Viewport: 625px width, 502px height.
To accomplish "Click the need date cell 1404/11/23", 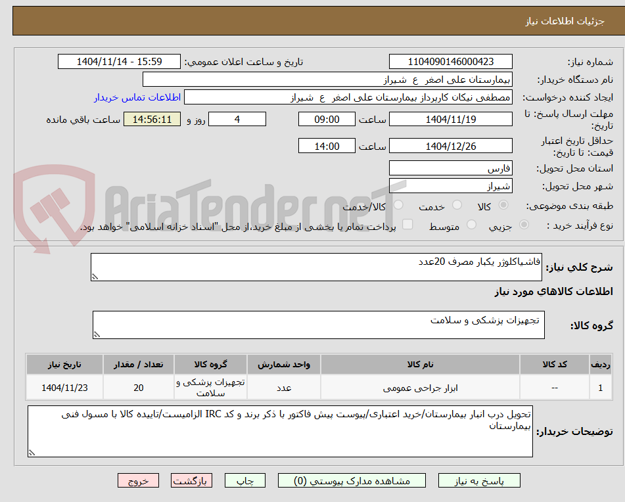I will [x=64, y=388].
